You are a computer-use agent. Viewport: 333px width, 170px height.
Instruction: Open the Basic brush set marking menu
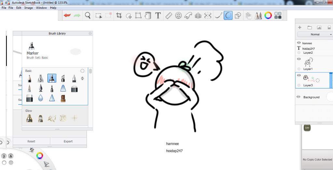pyautogui.click(x=82, y=71)
